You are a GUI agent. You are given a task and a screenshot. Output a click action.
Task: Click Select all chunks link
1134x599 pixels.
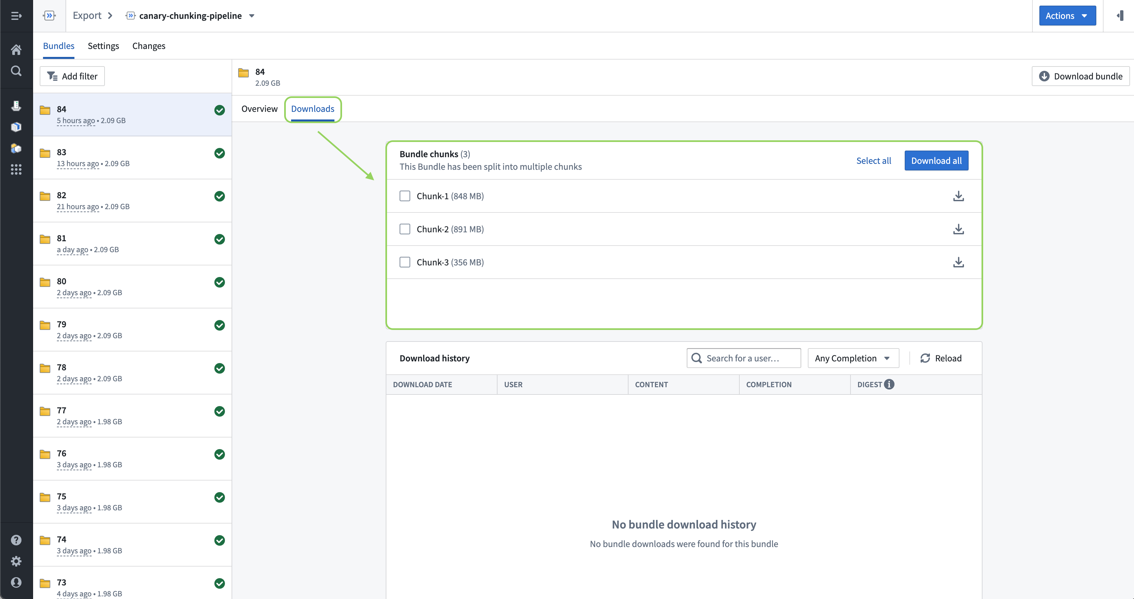coord(873,161)
